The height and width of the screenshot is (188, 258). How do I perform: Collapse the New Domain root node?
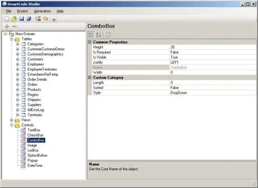pyautogui.click(x=6, y=34)
